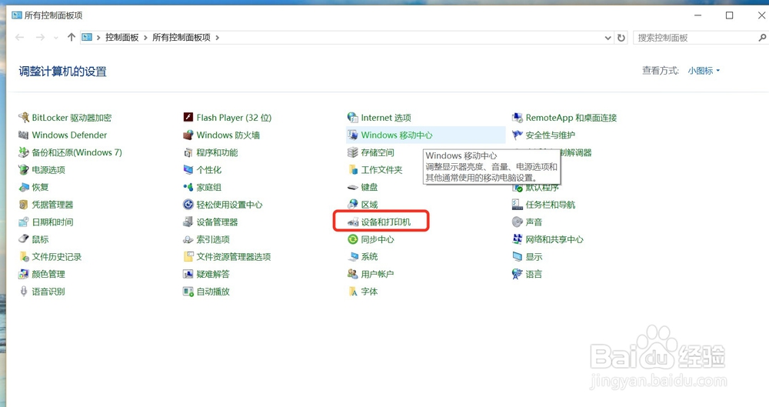Click the 家庭组 icon
The height and width of the screenshot is (407, 769).
(x=188, y=187)
